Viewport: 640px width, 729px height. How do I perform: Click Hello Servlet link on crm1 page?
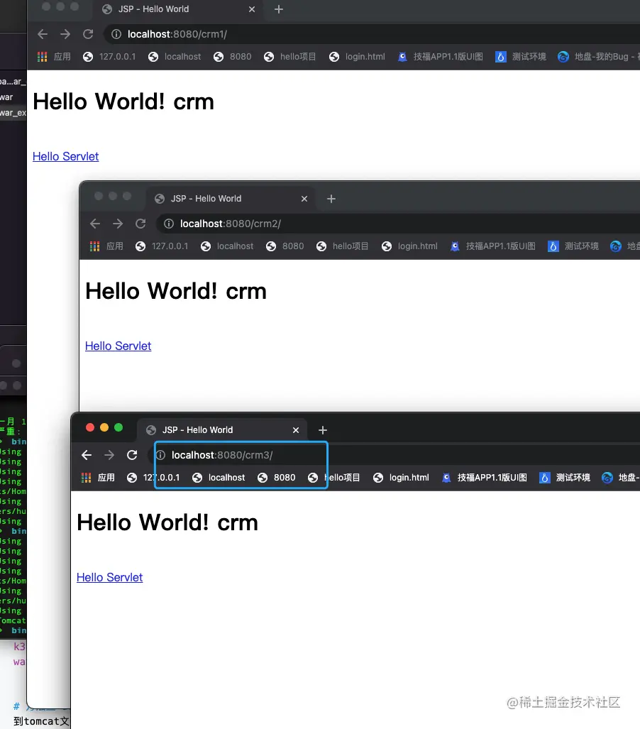pyautogui.click(x=65, y=156)
